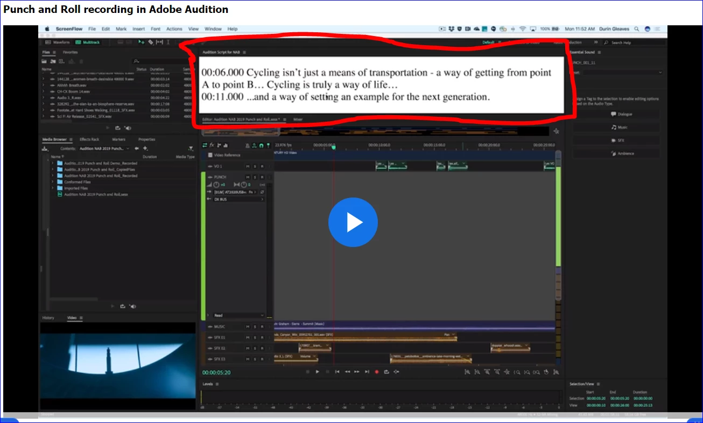The width and height of the screenshot is (703, 423).
Task: Mute the VO 1 track
Action: pos(248,166)
